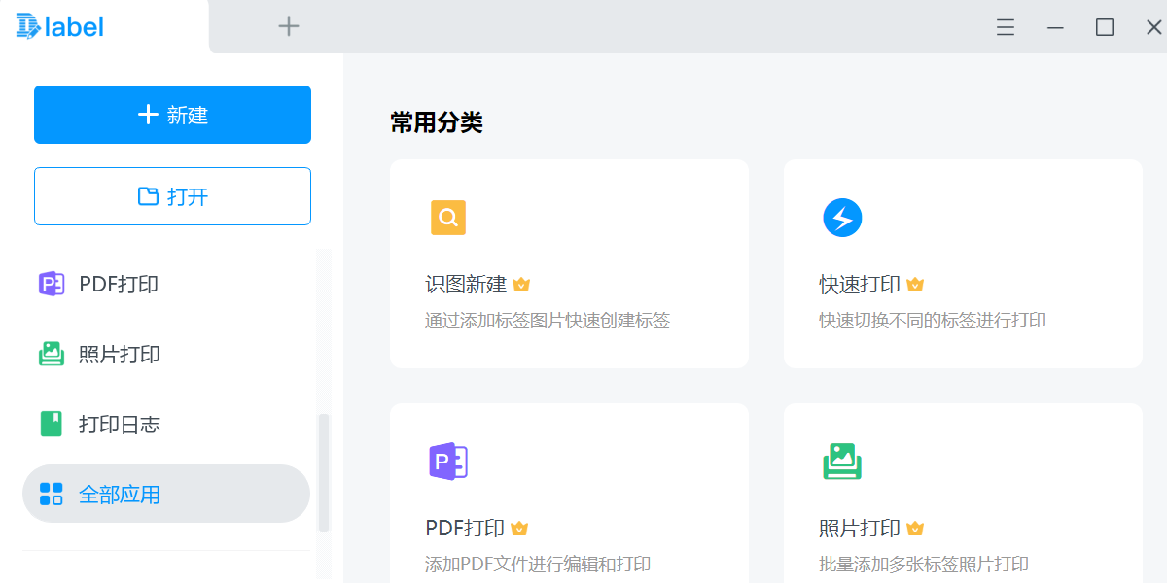Click the description 批量添加多张标签照片打印
Screen dimensions: 1167x583
tap(924, 565)
